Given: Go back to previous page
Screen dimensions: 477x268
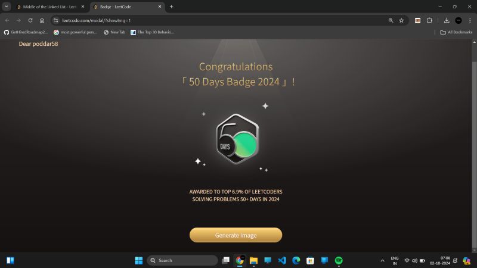Looking at the screenshot, I should pos(7,20).
